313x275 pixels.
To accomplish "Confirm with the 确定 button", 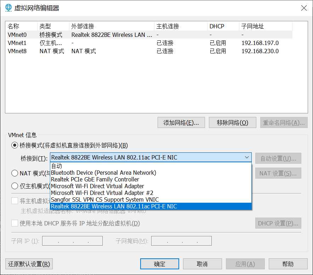I will click(x=159, y=264).
